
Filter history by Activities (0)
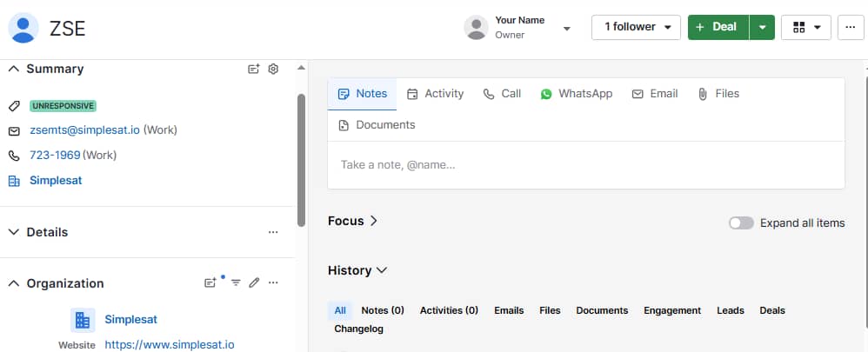[x=449, y=310]
